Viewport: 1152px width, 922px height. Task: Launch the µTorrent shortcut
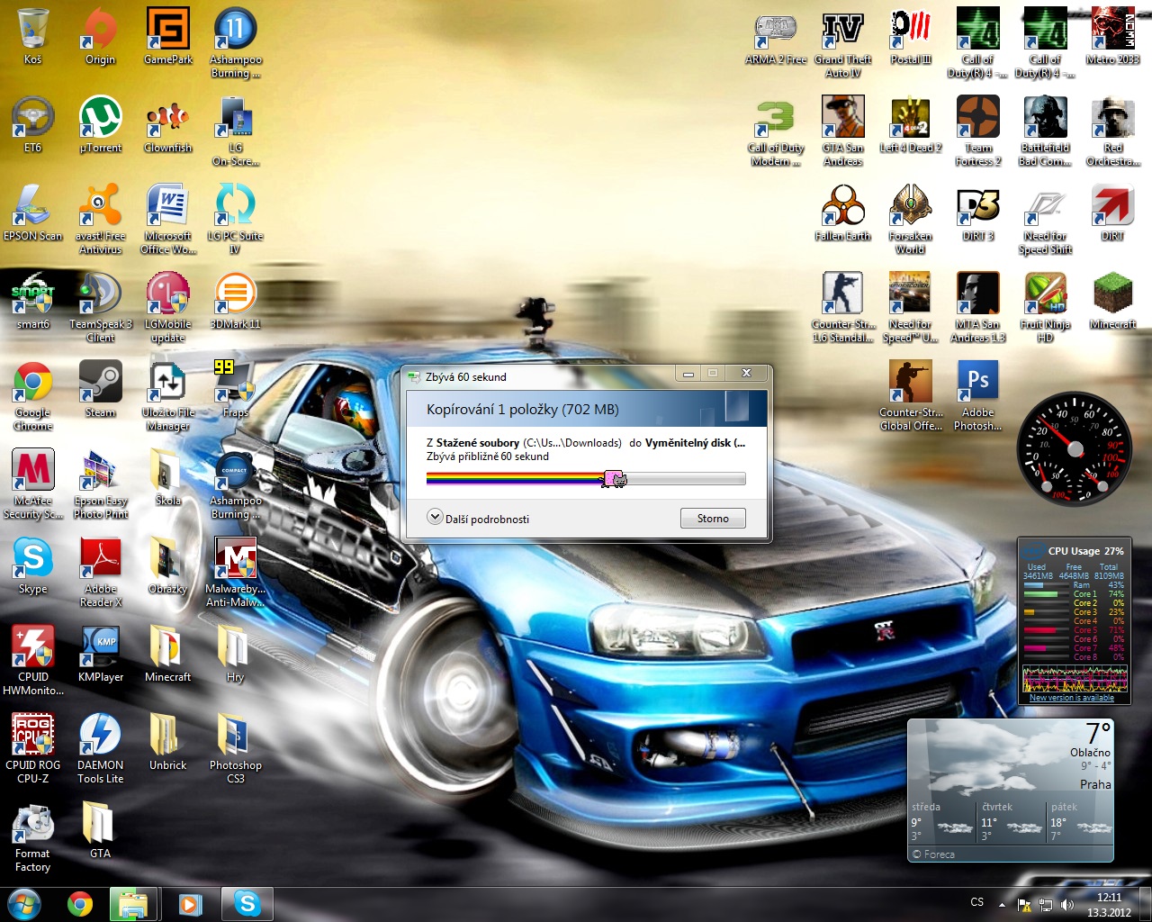101,124
